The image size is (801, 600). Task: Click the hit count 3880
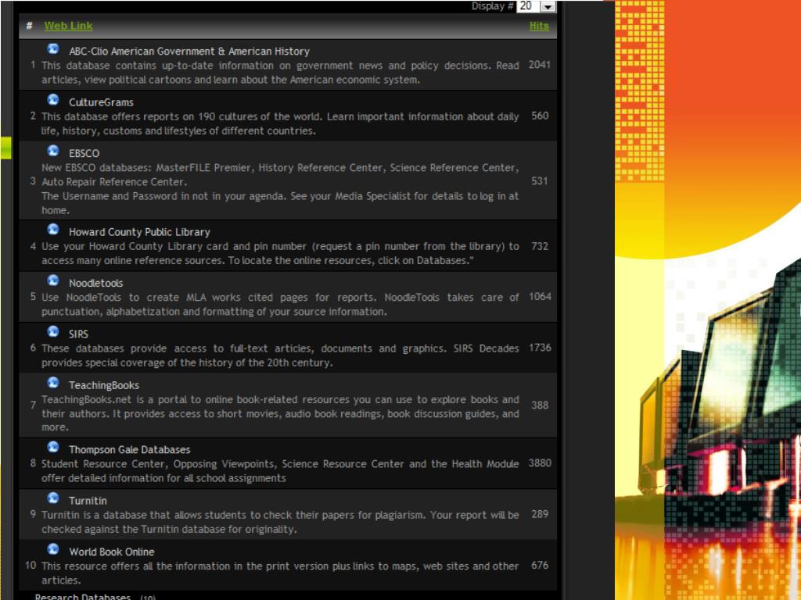(x=540, y=463)
